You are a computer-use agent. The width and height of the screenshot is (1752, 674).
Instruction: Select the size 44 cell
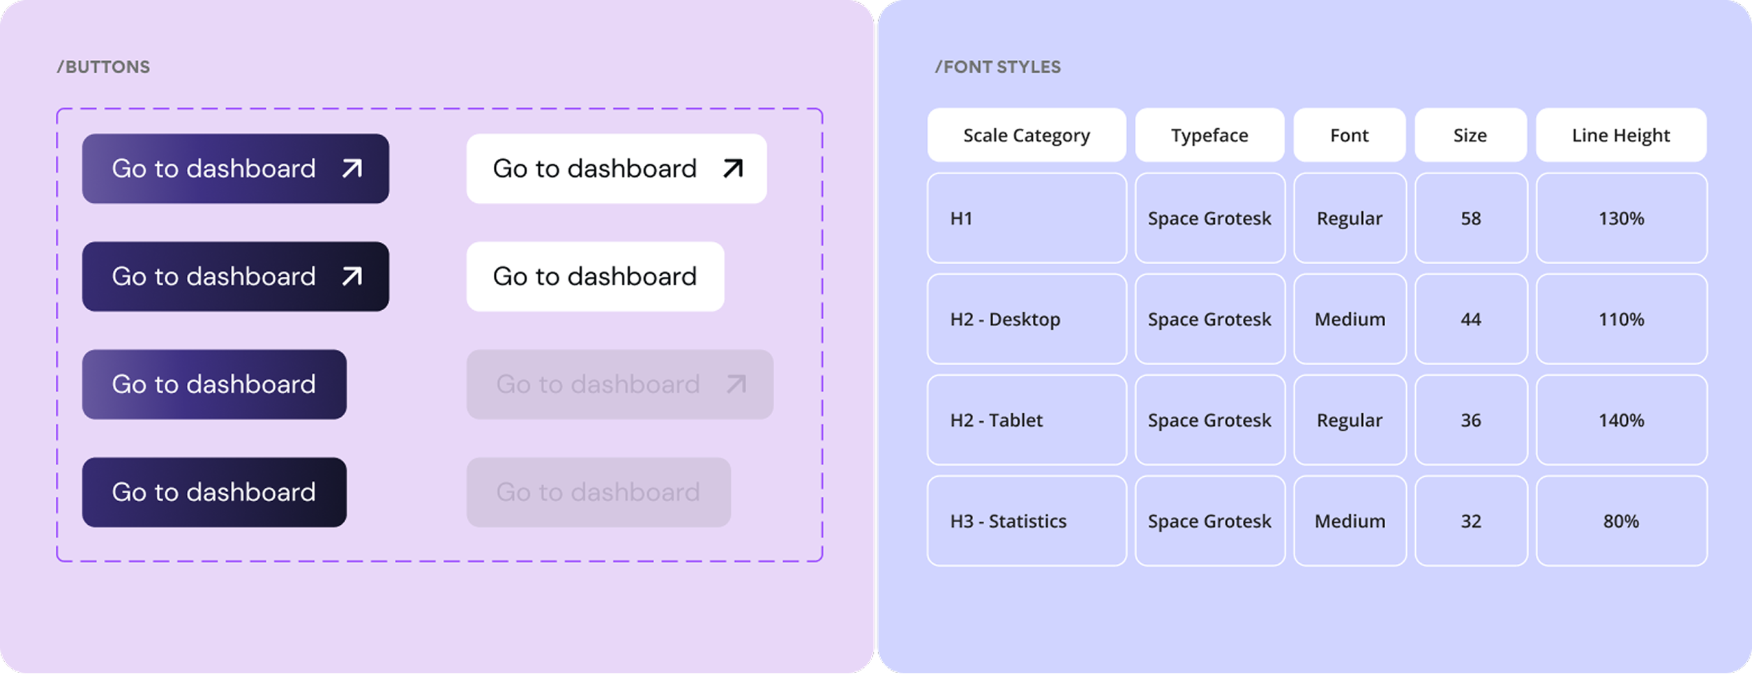click(x=1470, y=319)
